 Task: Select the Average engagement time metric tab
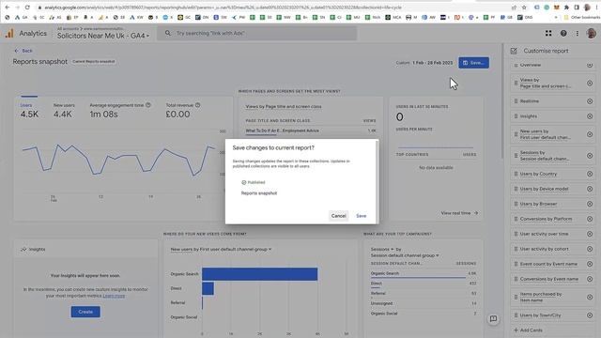coord(120,111)
